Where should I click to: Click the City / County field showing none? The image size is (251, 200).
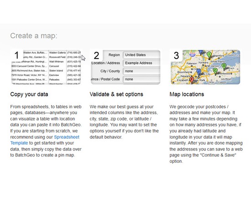141,71
